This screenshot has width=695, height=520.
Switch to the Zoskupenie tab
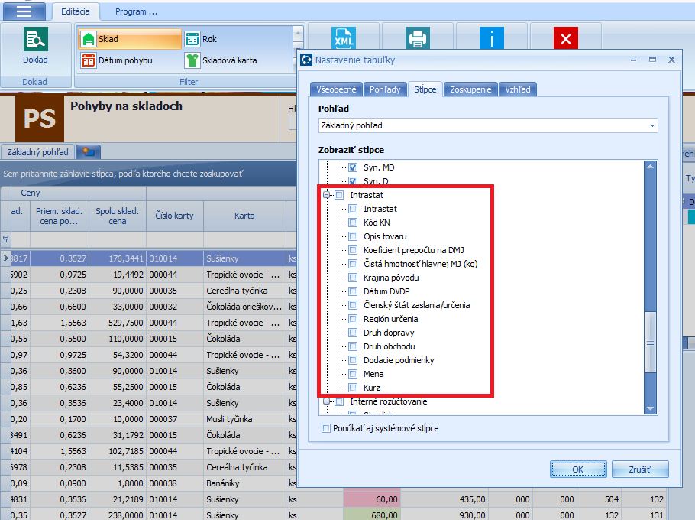[x=470, y=89]
